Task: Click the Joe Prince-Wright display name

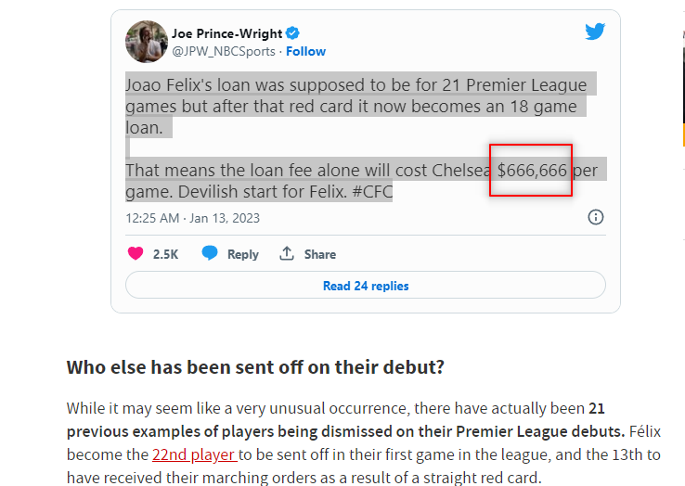Action: pyautogui.click(x=227, y=34)
